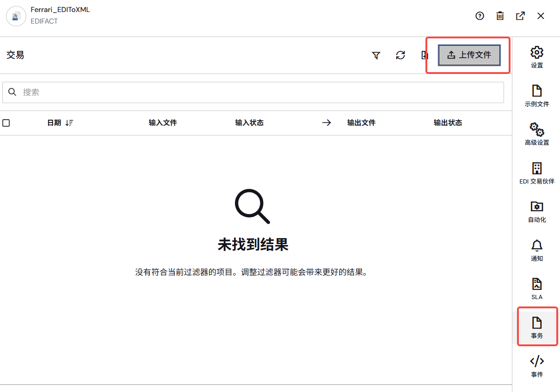Open the 高级设置 sidebar tab

(537, 135)
